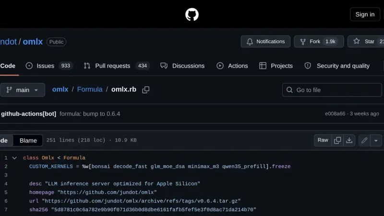Star the omlx repository
384x216 pixels.
coord(366,42)
